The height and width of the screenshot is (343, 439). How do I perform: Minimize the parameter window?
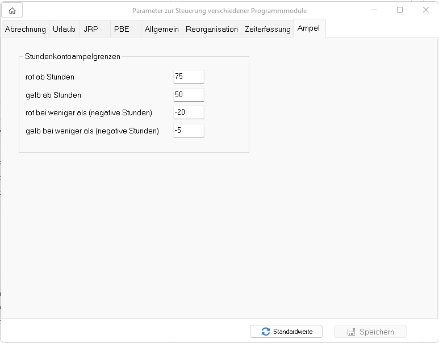click(374, 10)
